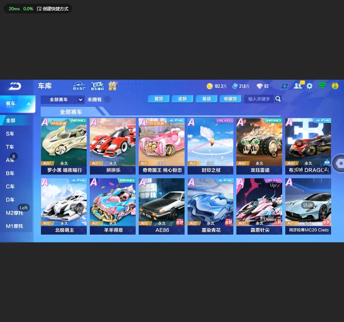
Task: Open the friends icon with mail badge
Action: click(x=299, y=85)
